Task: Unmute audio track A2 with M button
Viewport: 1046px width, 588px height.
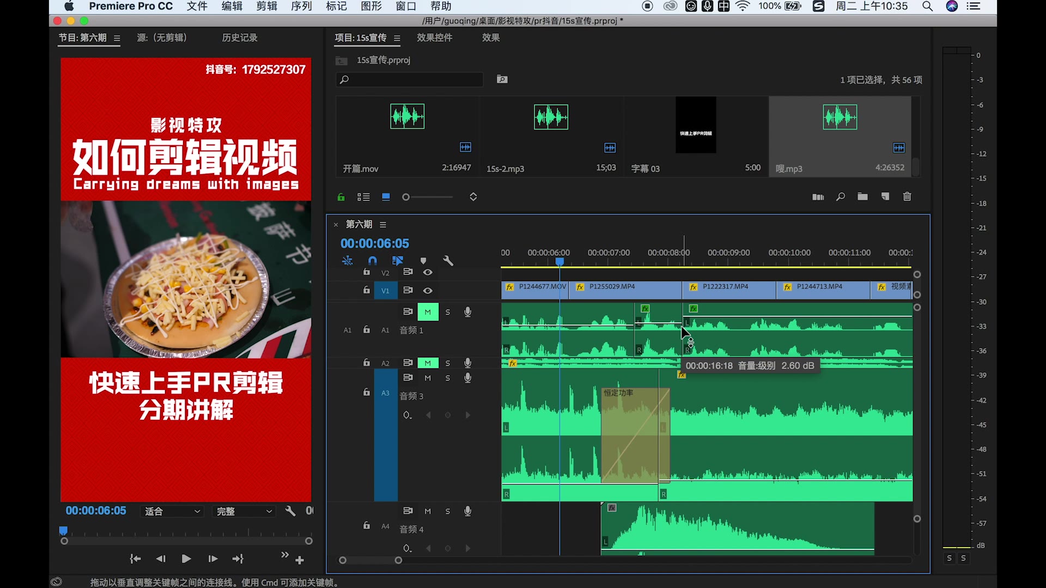Action: [428, 363]
